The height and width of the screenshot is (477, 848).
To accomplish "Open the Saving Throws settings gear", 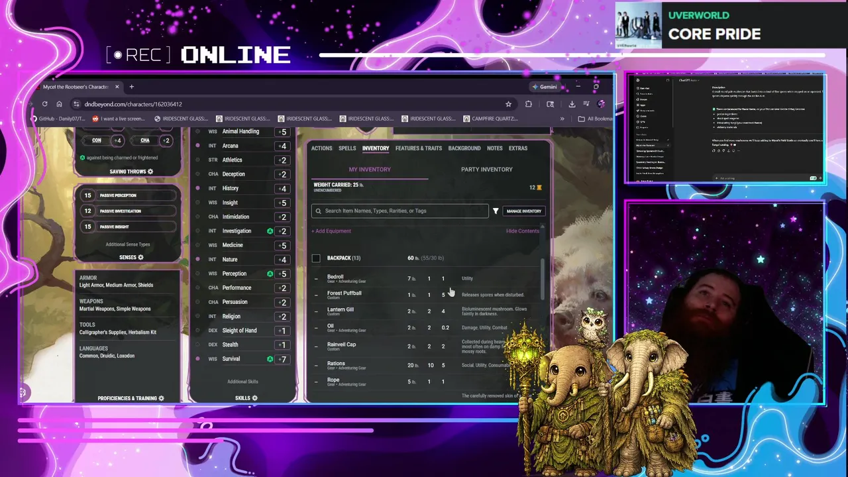I will [150, 172].
